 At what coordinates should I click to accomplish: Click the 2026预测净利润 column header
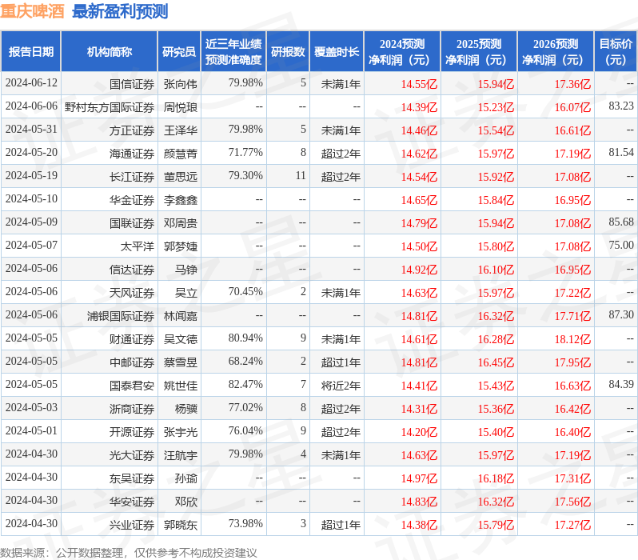556,52
